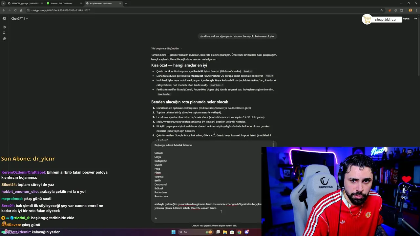Open the ChatGPT 5 model selector
420x236 pixels.
19,19
